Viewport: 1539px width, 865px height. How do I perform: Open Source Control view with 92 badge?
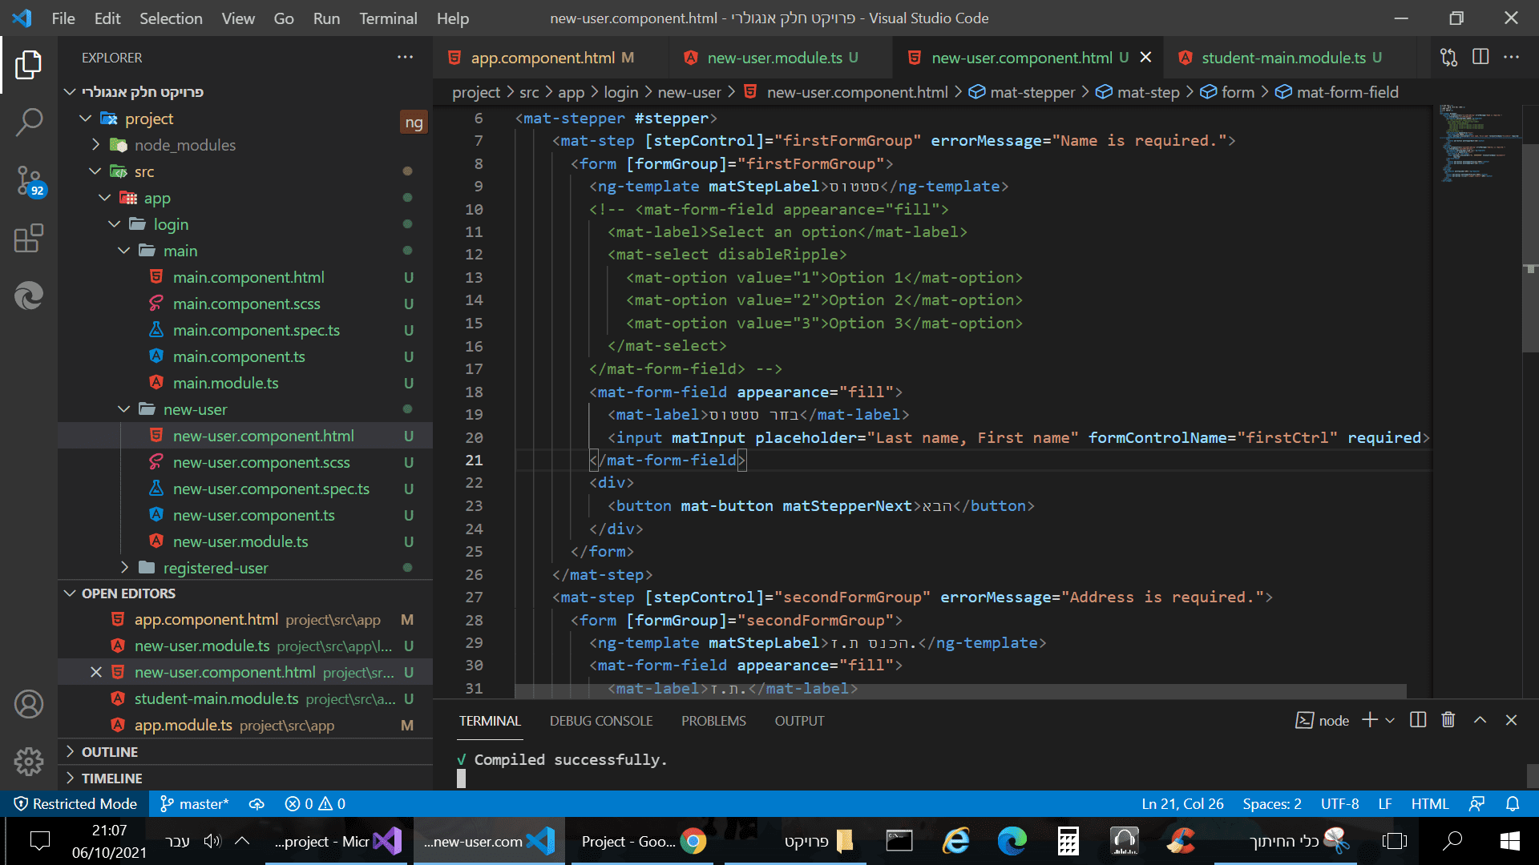[29, 180]
